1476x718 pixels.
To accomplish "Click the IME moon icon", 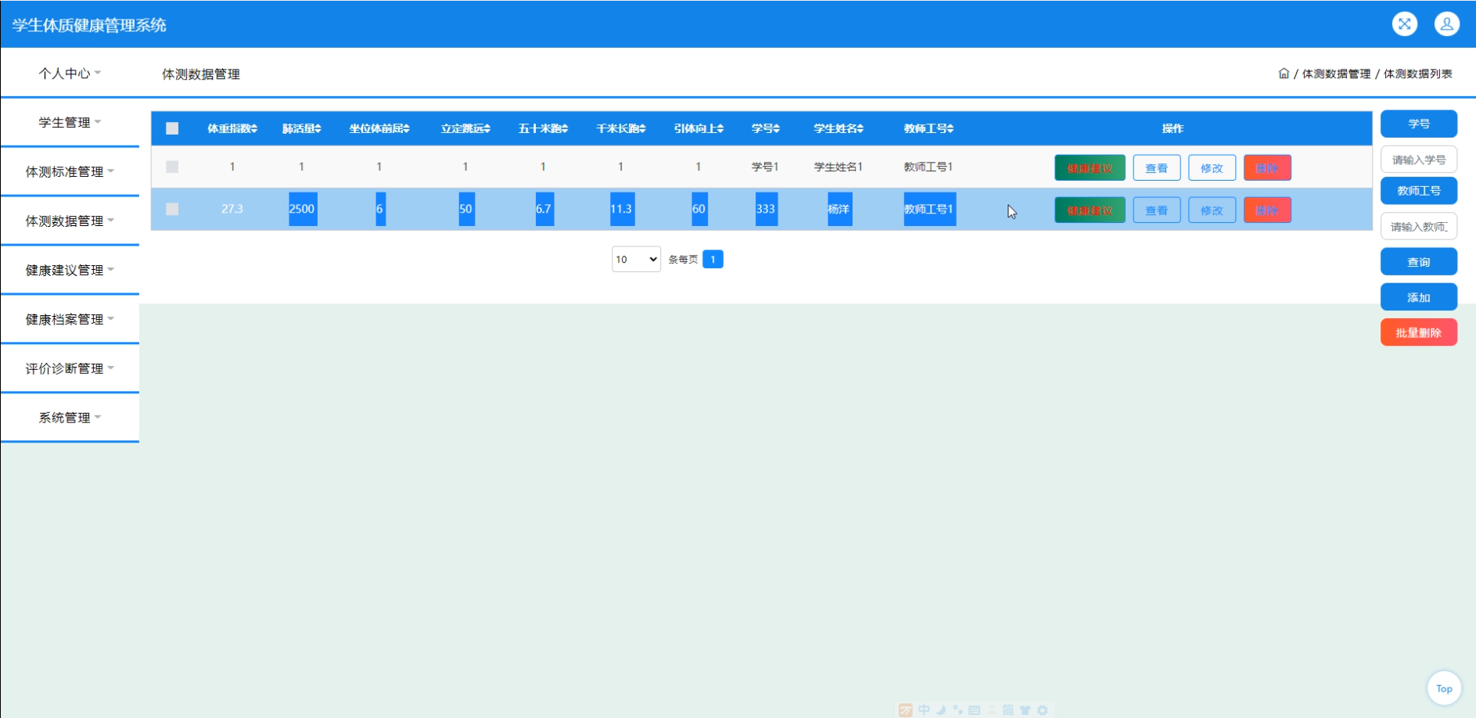I will click(941, 710).
